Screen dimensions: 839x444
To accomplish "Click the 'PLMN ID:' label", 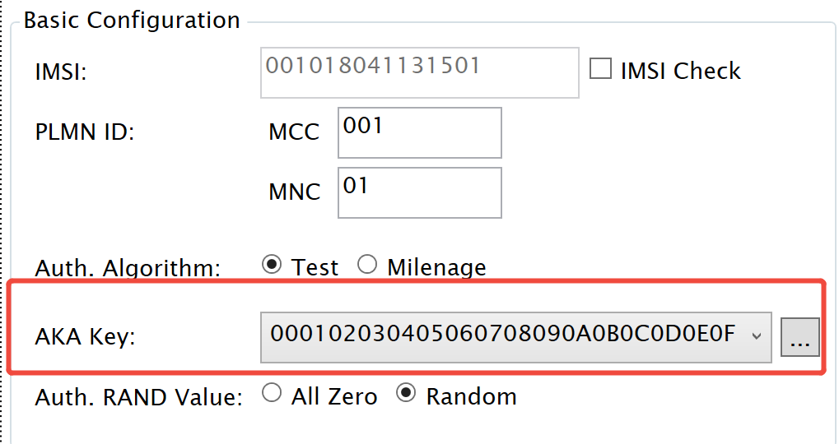I will tap(85, 132).
